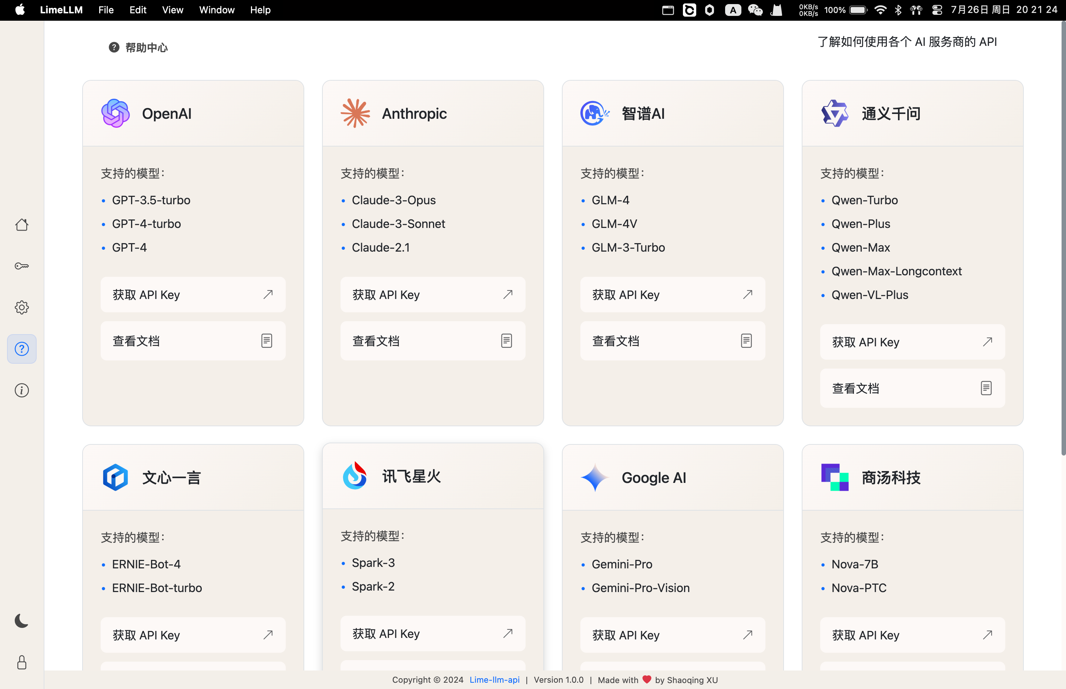The image size is (1066, 689).
Task: Get 文心一言 API Key
Action: pyautogui.click(x=193, y=635)
